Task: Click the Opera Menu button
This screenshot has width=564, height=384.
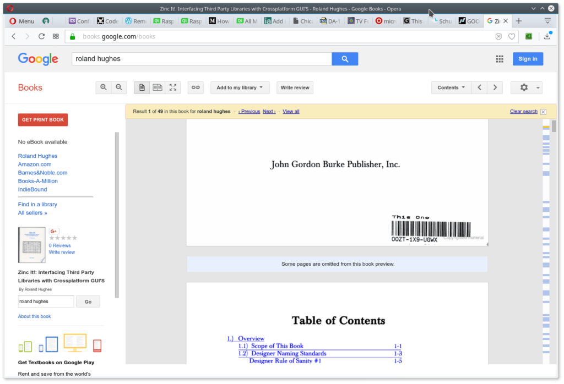Action: [21, 21]
